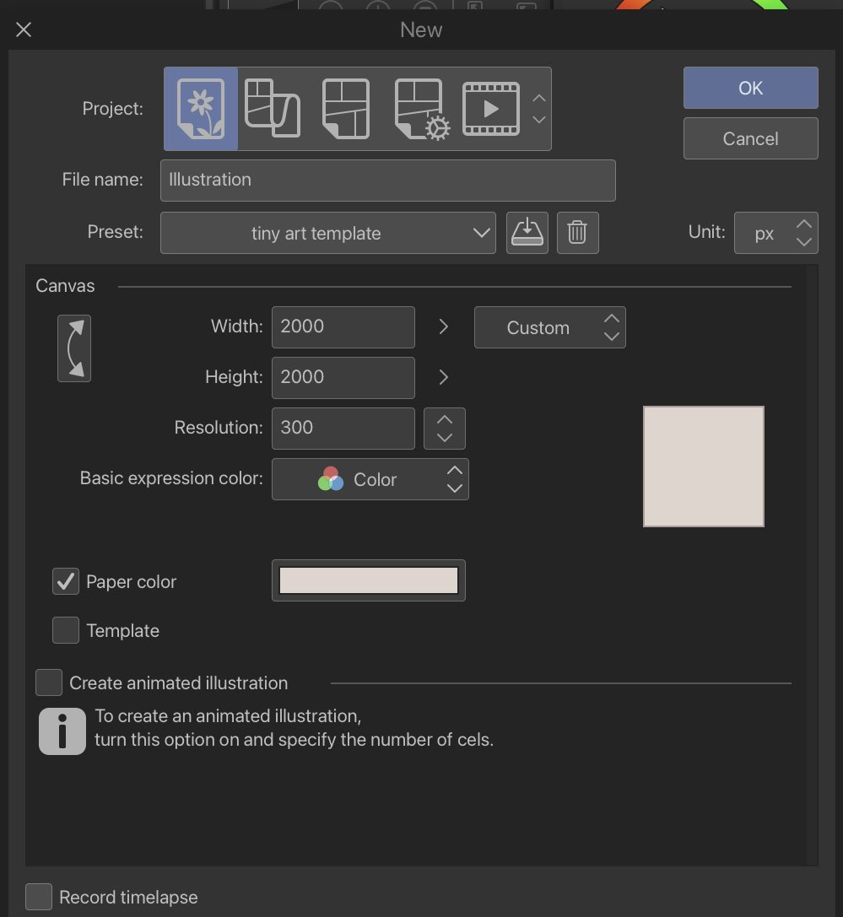The image size is (843, 917).
Task: Confirm with the OK button
Action: click(x=750, y=88)
